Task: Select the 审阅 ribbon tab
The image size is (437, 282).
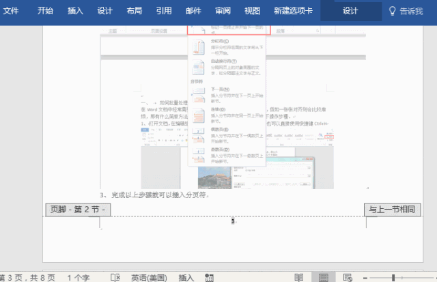Action: point(223,11)
